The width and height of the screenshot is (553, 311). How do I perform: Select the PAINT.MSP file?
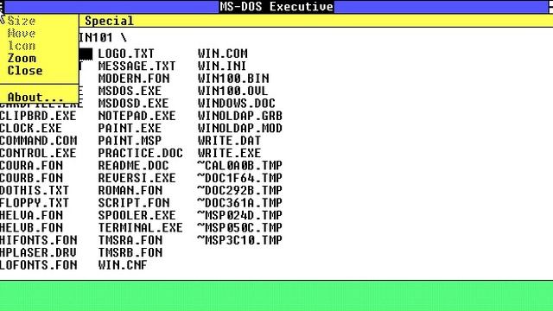pyautogui.click(x=130, y=140)
